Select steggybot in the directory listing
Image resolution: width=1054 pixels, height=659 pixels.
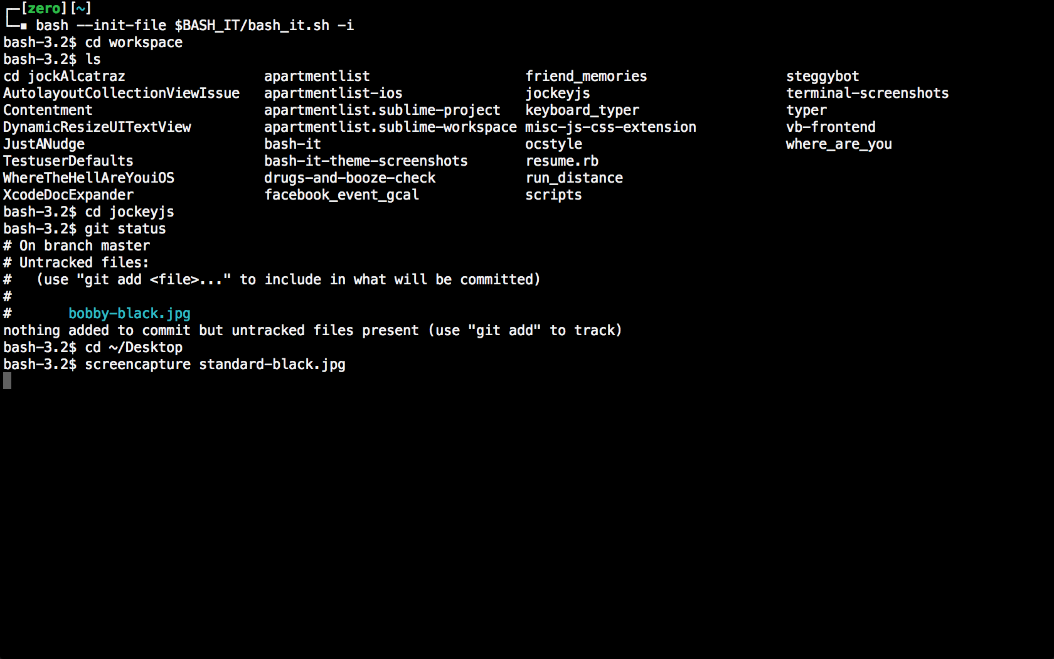click(x=822, y=76)
